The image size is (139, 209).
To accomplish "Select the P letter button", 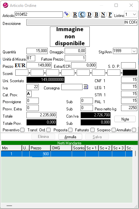I will (x=110, y=14).
